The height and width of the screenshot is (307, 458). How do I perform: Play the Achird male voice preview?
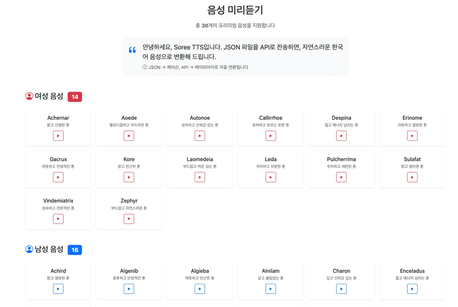(58, 289)
